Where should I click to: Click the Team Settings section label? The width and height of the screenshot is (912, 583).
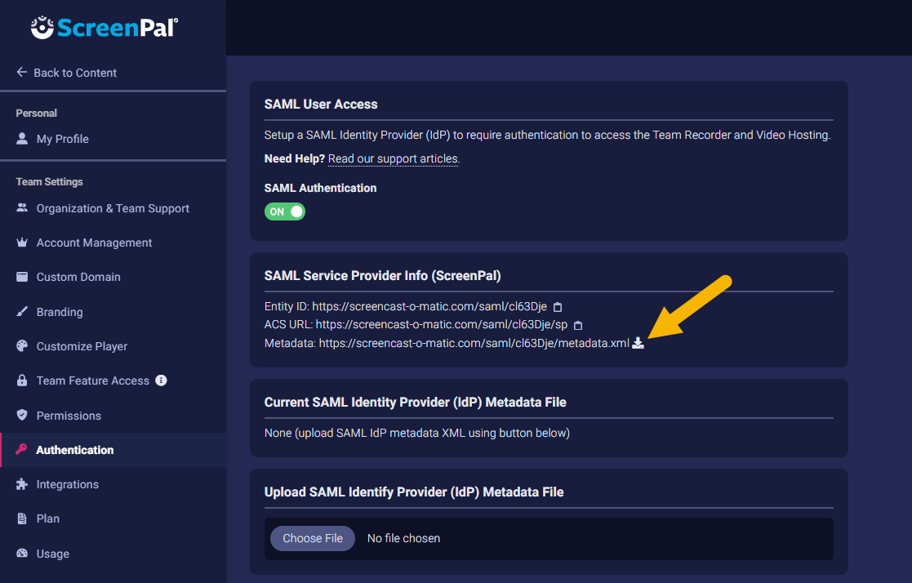point(50,181)
